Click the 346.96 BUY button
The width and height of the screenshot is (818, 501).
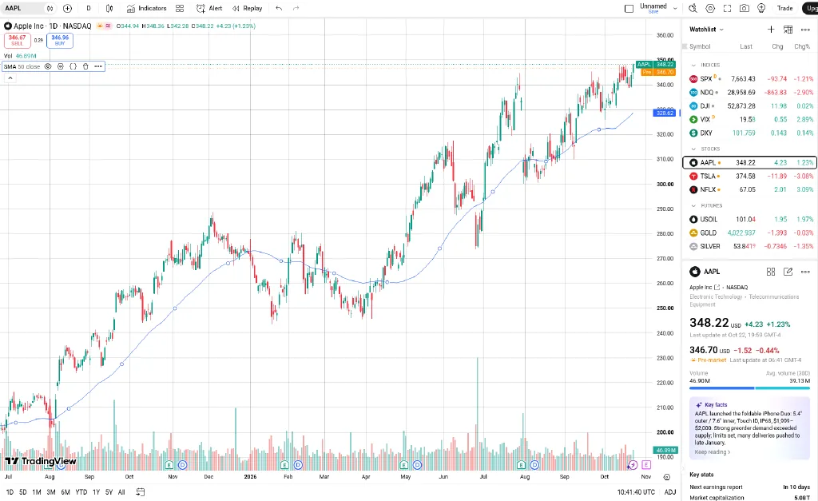[x=60, y=40]
